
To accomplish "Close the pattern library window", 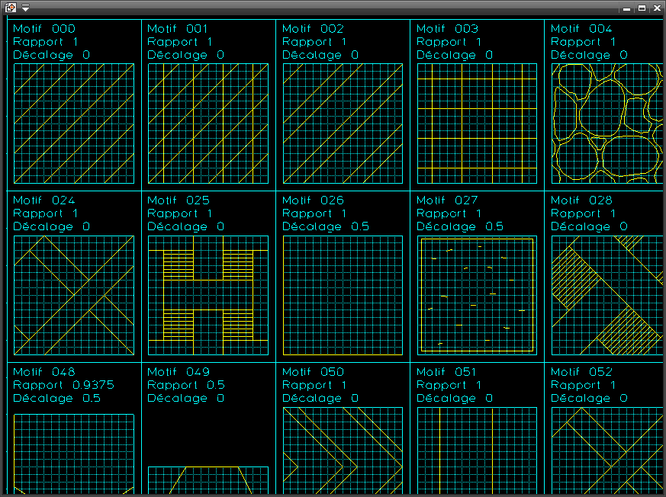I will (x=657, y=8).
